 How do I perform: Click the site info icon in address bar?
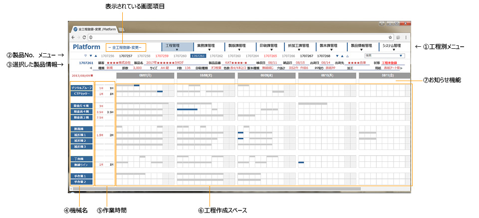[91, 37]
